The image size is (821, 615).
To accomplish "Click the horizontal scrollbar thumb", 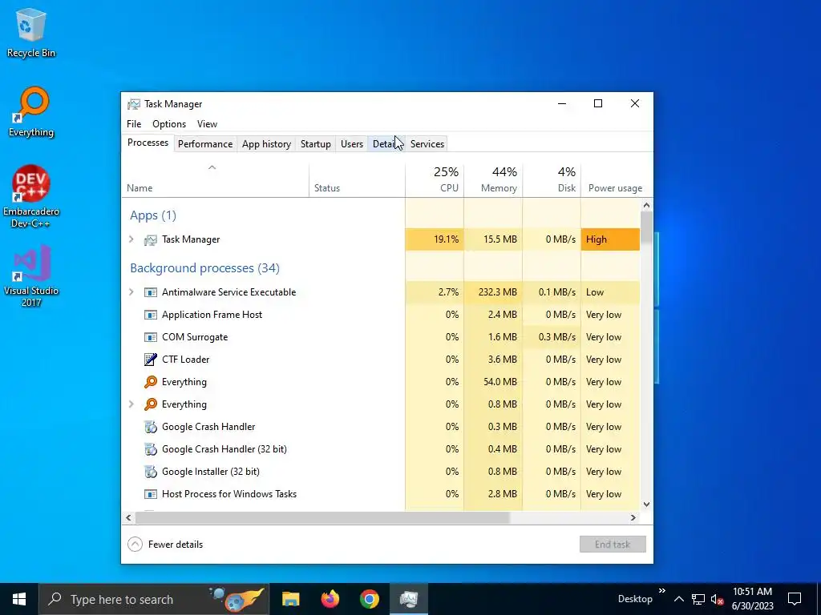I will [x=322, y=518].
